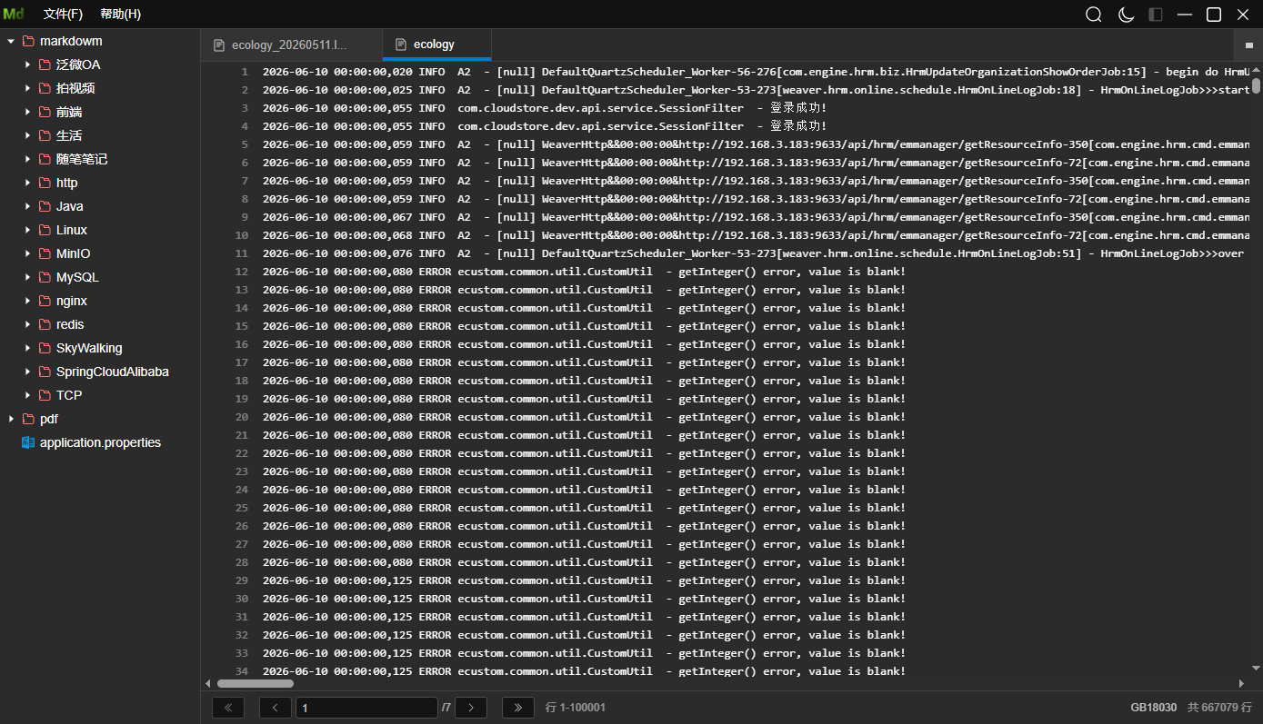Jump to last page double-chevron button

[518, 708]
